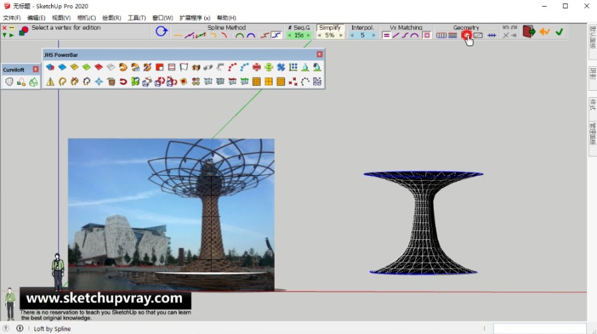Click the grey pipe icon in JHS PowerBar

[208, 68]
